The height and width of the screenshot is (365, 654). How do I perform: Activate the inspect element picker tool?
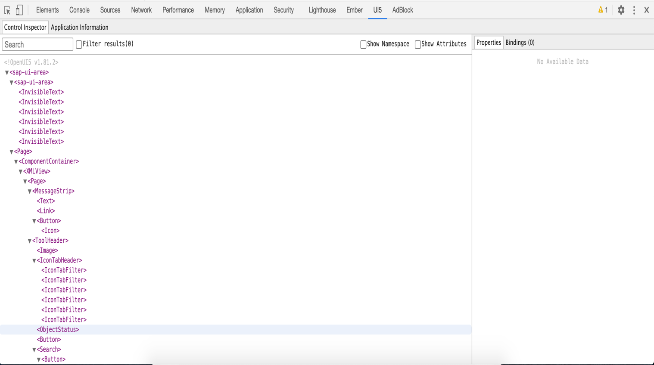pos(6,9)
